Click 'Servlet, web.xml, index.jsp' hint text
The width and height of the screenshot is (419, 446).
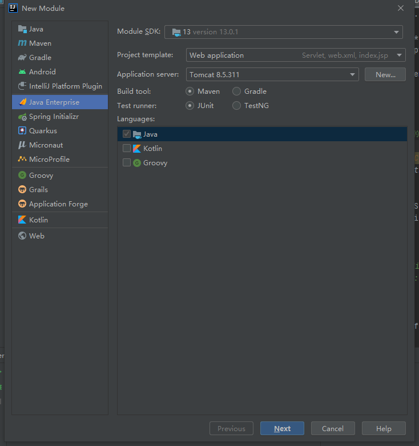click(x=345, y=55)
